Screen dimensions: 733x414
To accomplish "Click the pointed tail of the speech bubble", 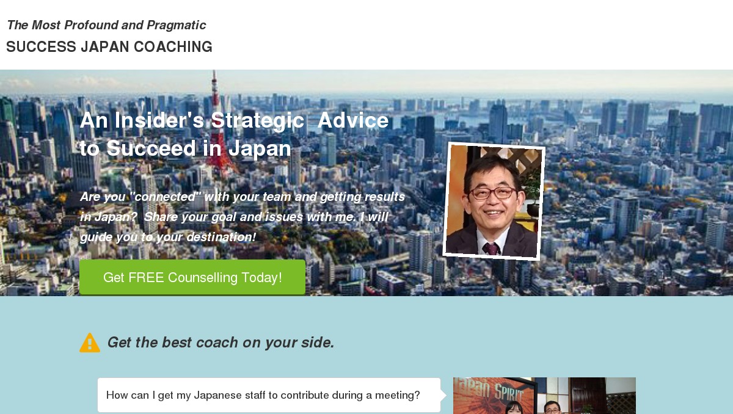I will (444, 395).
